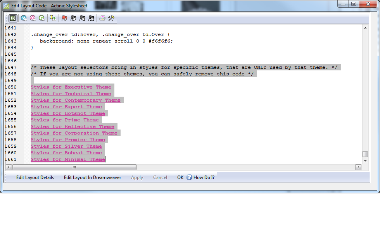Open Styles for Executive Theme link
Image resolution: width=380 pixels, height=232 pixels.
(71, 87)
